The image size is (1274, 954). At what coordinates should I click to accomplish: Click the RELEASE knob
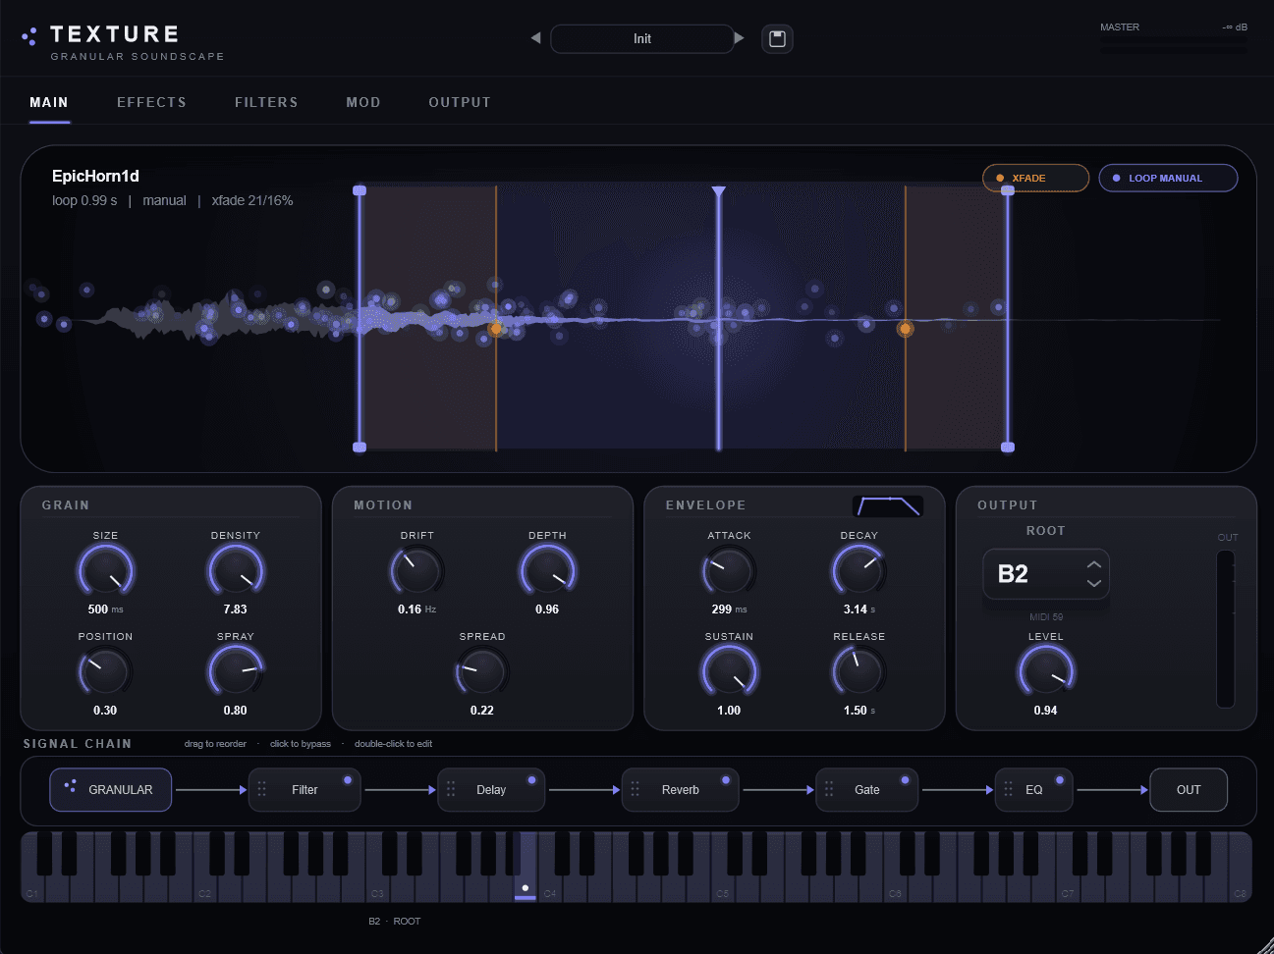click(x=859, y=671)
